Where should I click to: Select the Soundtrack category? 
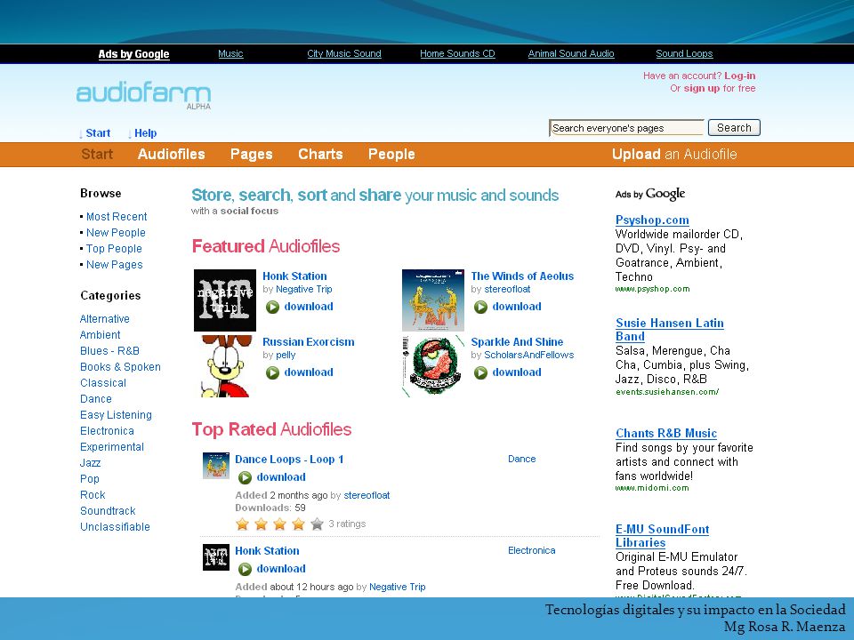(108, 511)
